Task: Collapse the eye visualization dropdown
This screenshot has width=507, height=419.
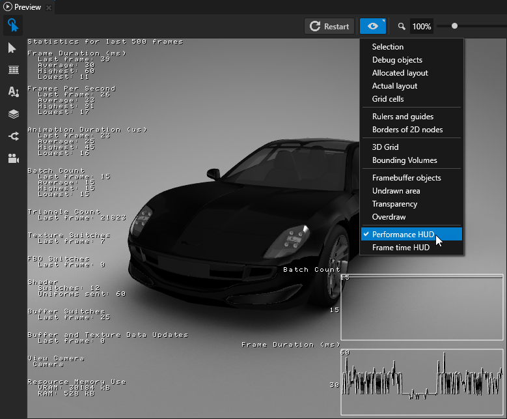Action: pyautogui.click(x=373, y=26)
